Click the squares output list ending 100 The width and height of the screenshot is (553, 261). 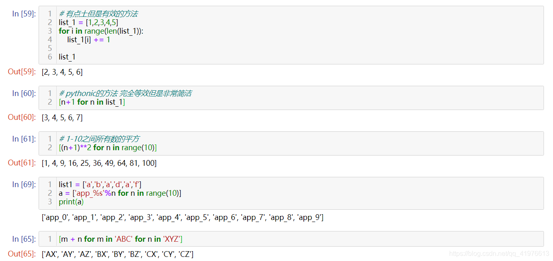tap(99, 163)
